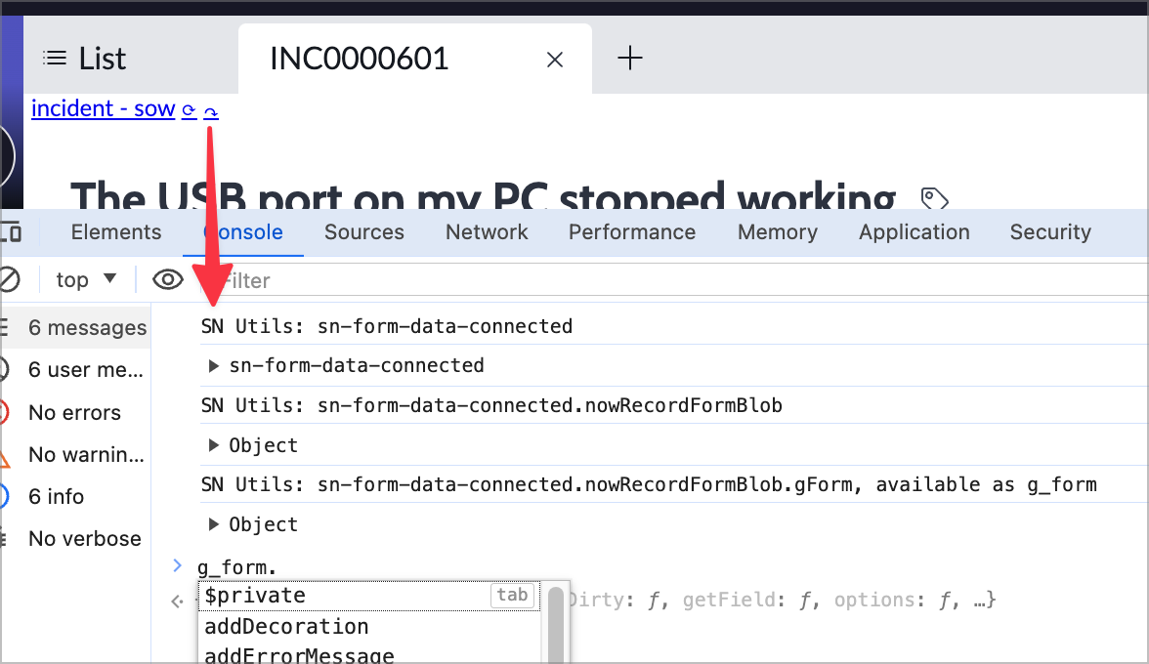This screenshot has width=1149, height=664.
Task: Expand the sn-form-data-connected log entry
Action: coord(213,365)
